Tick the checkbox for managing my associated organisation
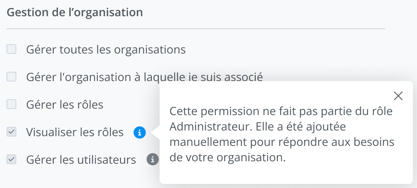The width and height of the screenshot is (417, 188). pyautogui.click(x=11, y=77)
